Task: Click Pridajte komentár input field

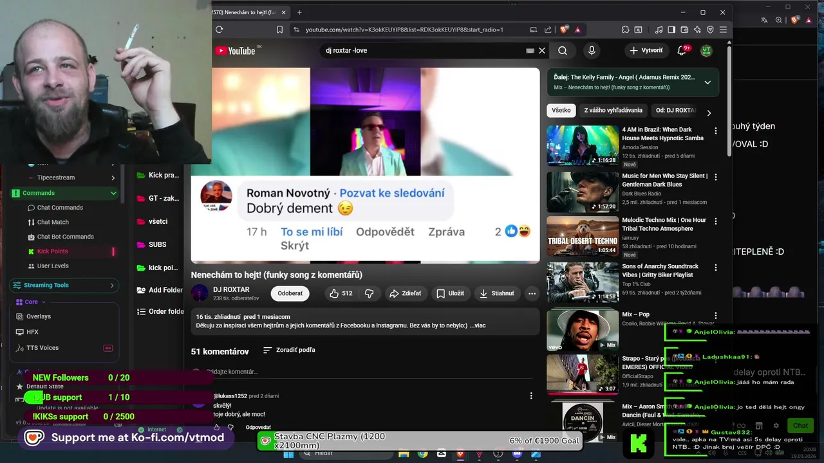Action: click(367, 372)
